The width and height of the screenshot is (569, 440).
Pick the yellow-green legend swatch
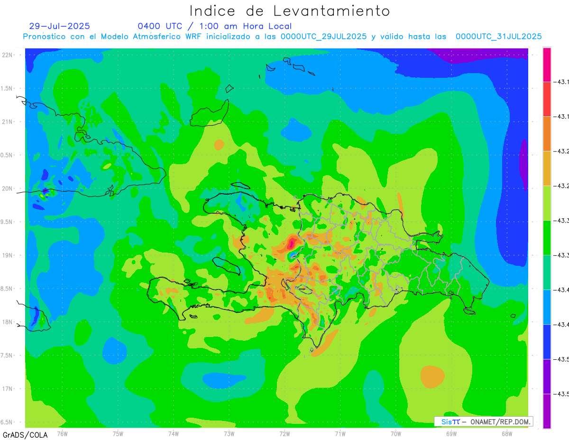coord(547,203)
